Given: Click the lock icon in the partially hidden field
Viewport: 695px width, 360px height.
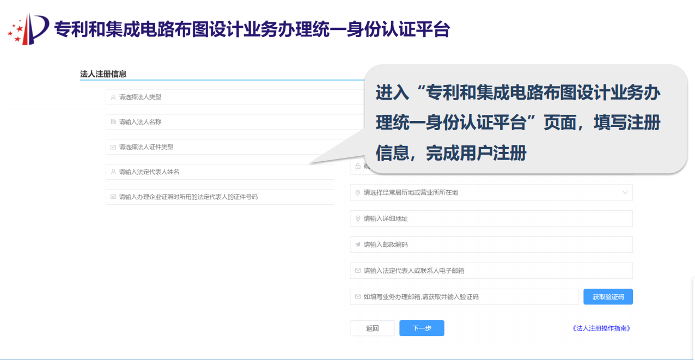Looking at the screenshot, I should pyautogui.click(x=358, y=167).
